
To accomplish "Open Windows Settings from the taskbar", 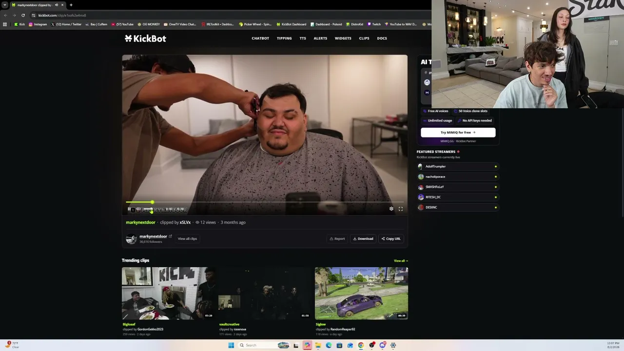I will [393, 345].
